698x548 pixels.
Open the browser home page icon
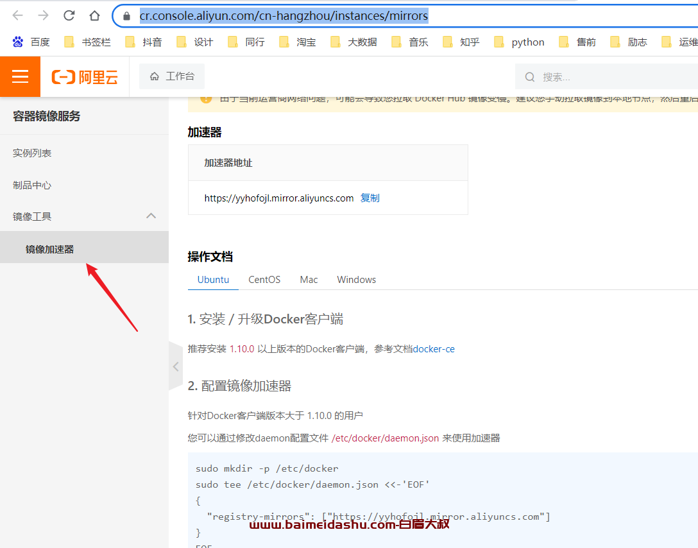coord(94,15)
